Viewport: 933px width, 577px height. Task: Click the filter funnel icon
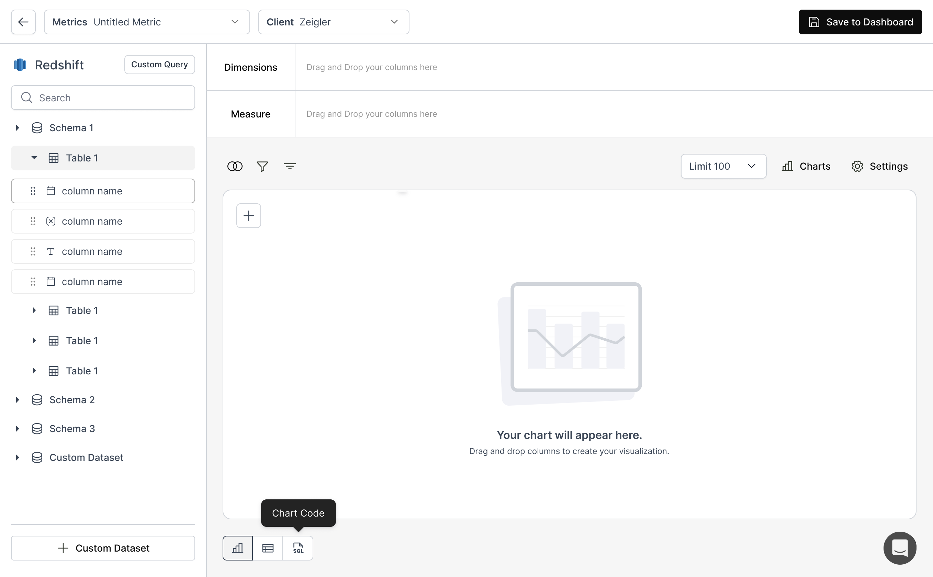pos(262,166)
